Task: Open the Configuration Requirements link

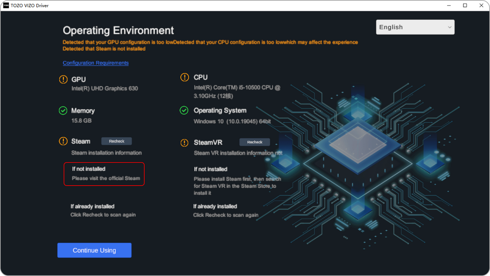Action: click(x=96, y=63)
